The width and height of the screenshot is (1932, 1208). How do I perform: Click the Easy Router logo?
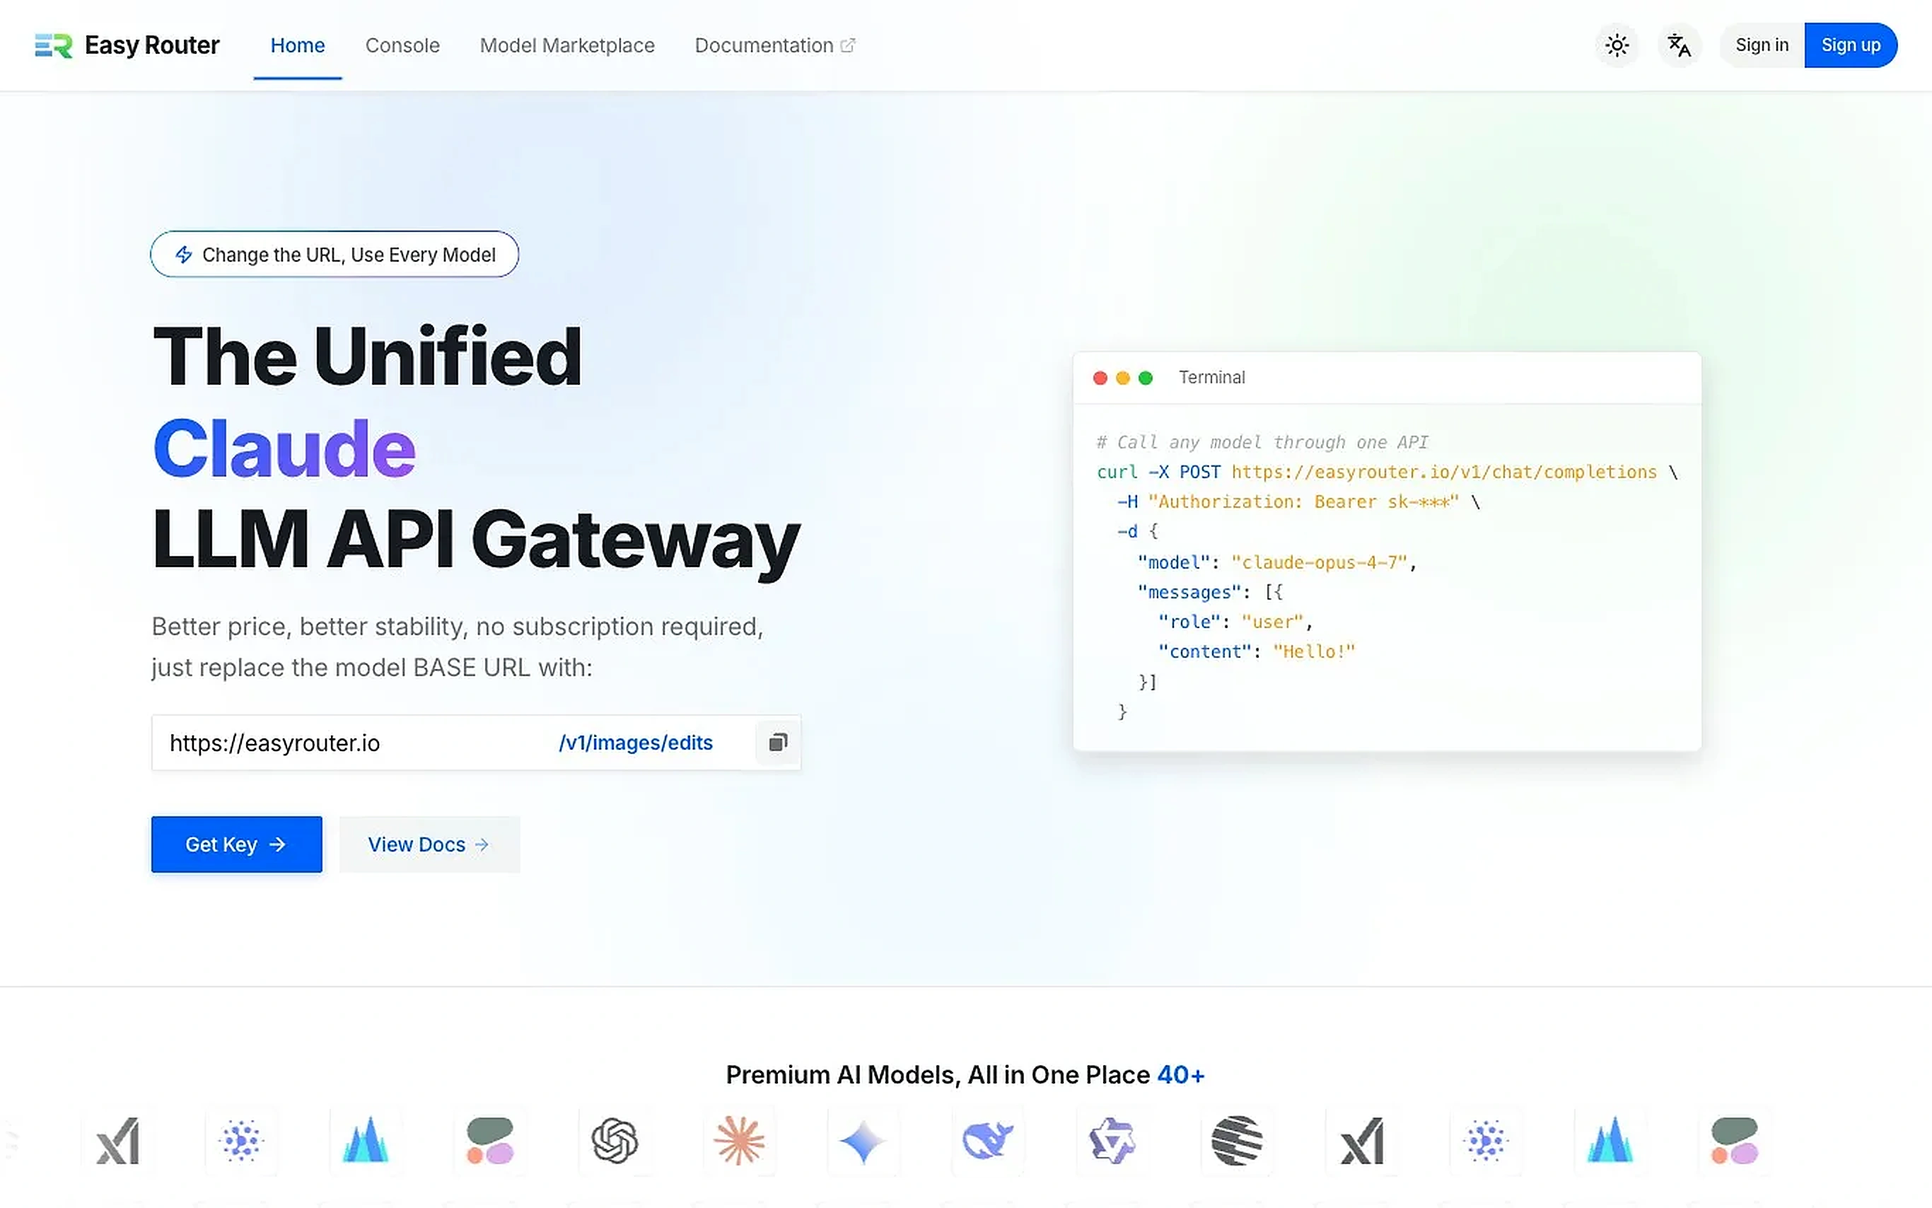click(x=127, y=45)
